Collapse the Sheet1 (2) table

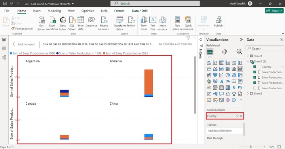pyautogui.click(x=248, y=61)
